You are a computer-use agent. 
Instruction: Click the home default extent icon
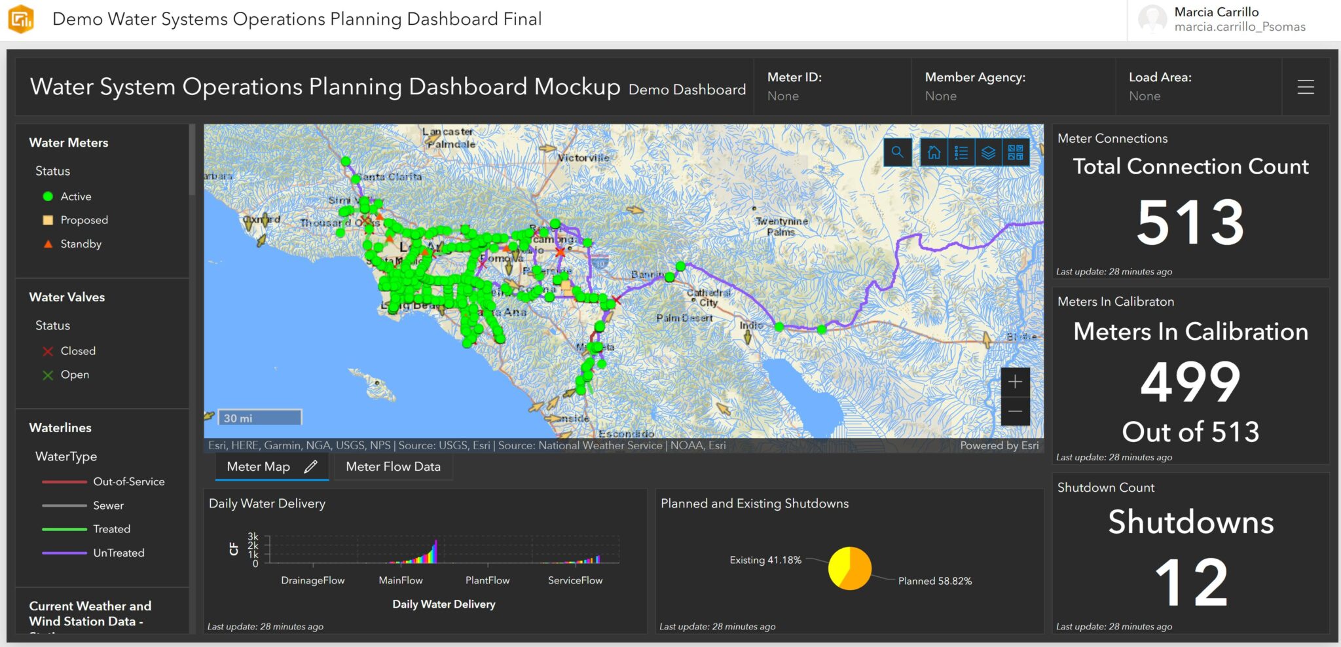coord(934,152)
